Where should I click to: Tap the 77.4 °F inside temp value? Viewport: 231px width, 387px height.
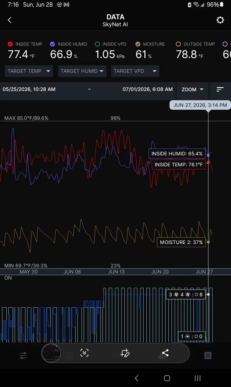[x=21, y=54]
